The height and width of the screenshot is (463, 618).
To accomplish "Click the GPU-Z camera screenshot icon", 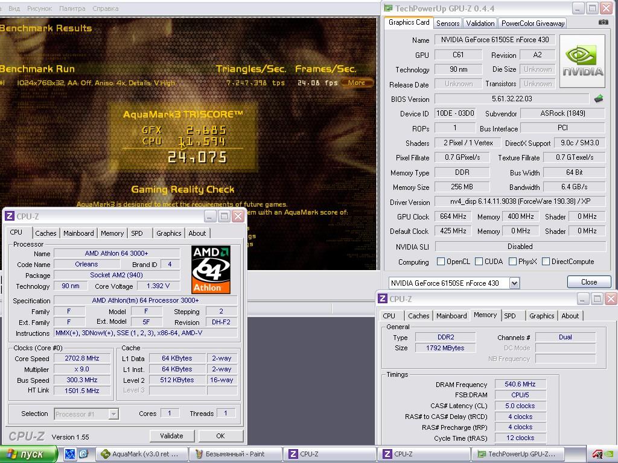I will pos(603,22).
